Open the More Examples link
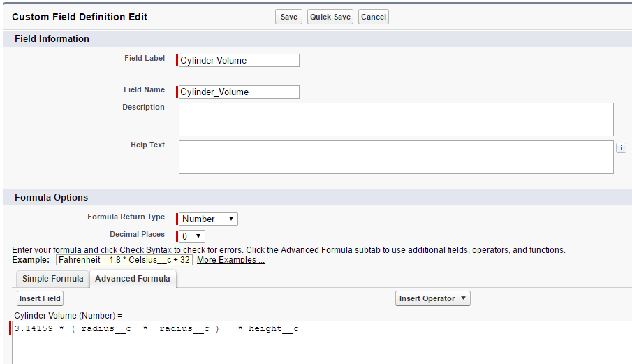Viewport: 632px width, 364px height. [230, 260]
